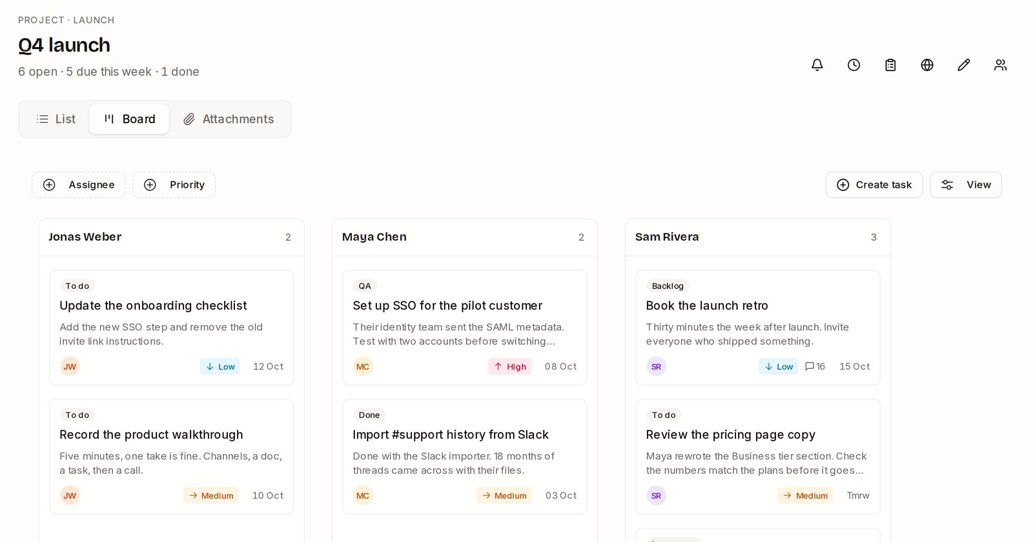This screenshot has width=1033, height=542.
Task: Click the globe icon
Action: [927, 65]
